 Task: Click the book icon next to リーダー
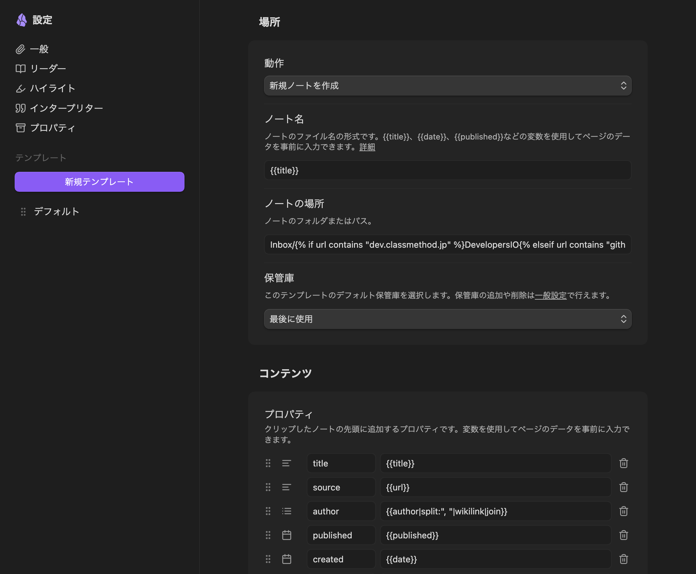20,69
